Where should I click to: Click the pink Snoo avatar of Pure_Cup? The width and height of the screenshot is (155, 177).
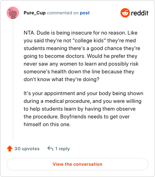pos(13,13)
